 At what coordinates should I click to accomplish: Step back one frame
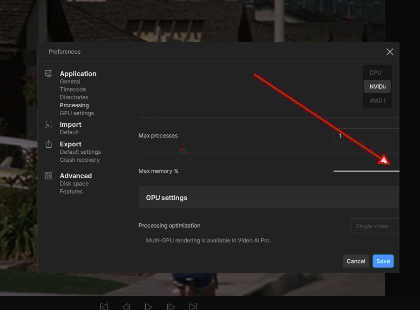126,306
